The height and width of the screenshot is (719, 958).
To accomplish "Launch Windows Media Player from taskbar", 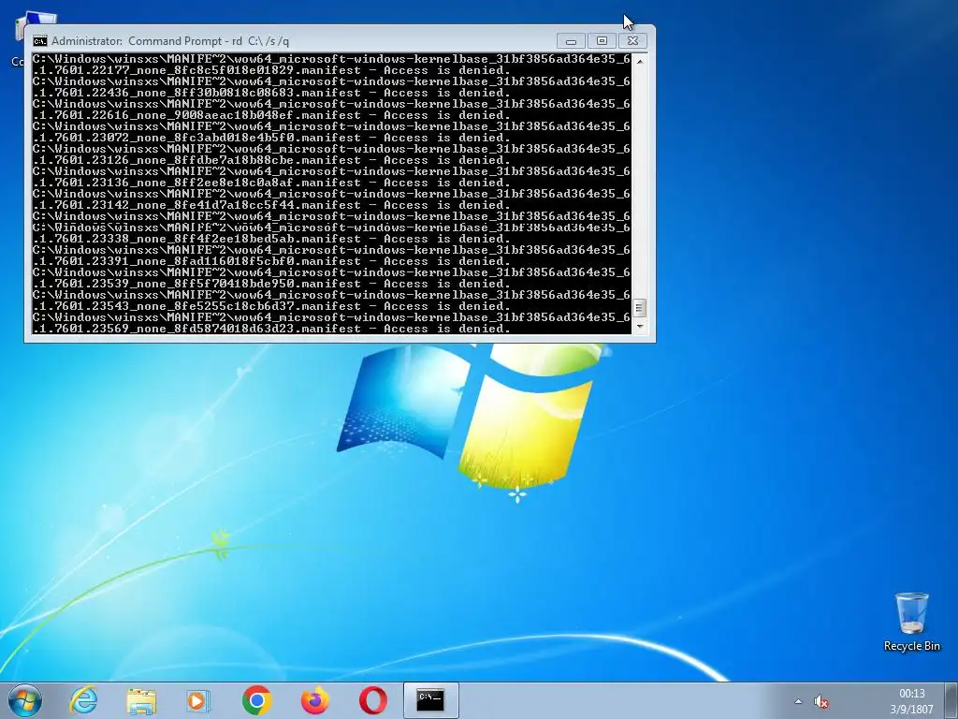I will pyautogui.click(x=198, y=700).
